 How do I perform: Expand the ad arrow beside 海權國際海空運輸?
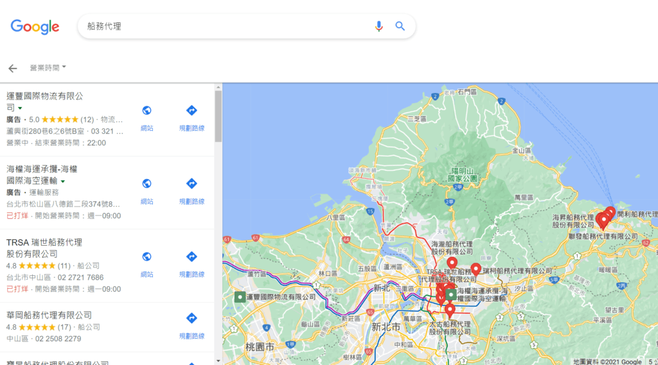click(x=63, y=182)
